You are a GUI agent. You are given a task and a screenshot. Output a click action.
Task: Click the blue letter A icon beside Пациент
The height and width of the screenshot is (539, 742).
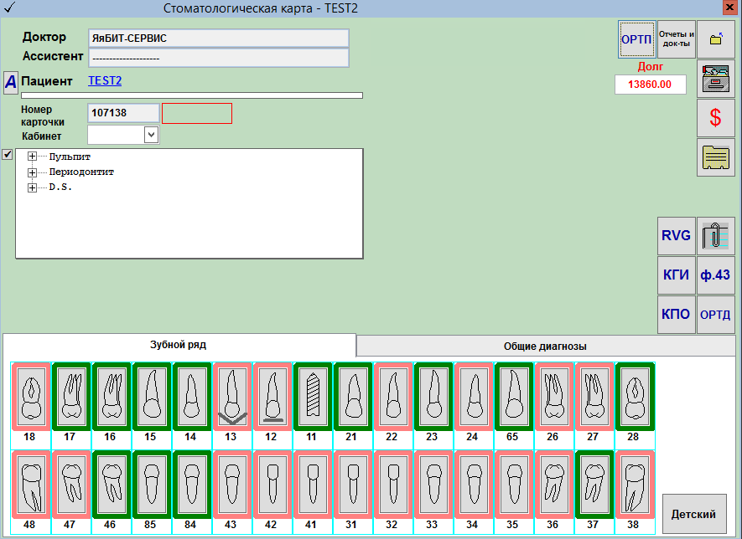tap(11, 82)
